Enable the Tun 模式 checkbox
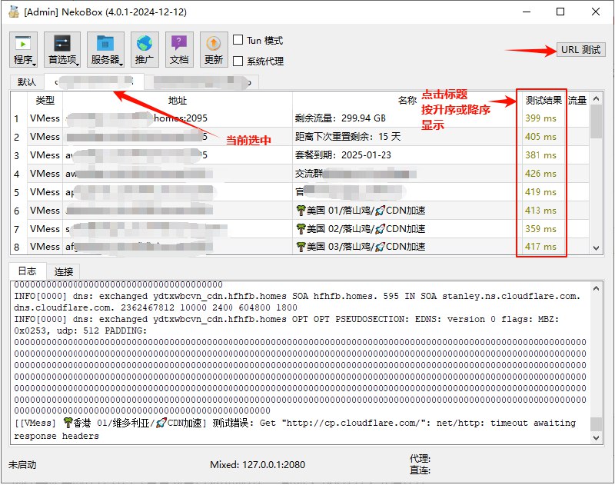 pyautogui.click(x=238, y=41)
